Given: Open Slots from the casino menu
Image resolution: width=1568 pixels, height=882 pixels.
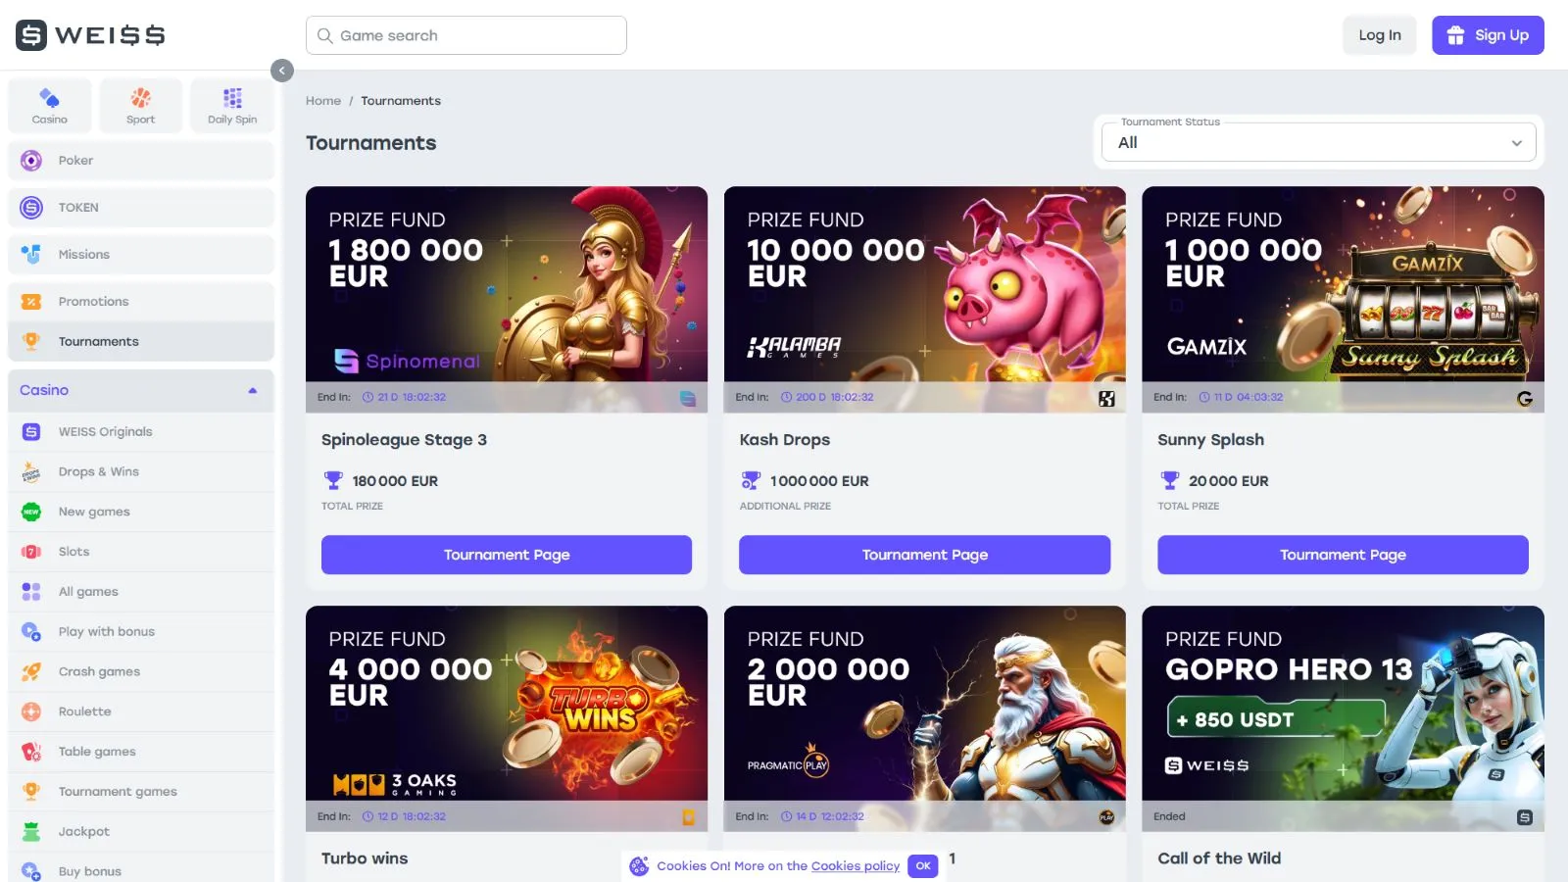Looking at the screenshot, I should (x=73, y=552).
